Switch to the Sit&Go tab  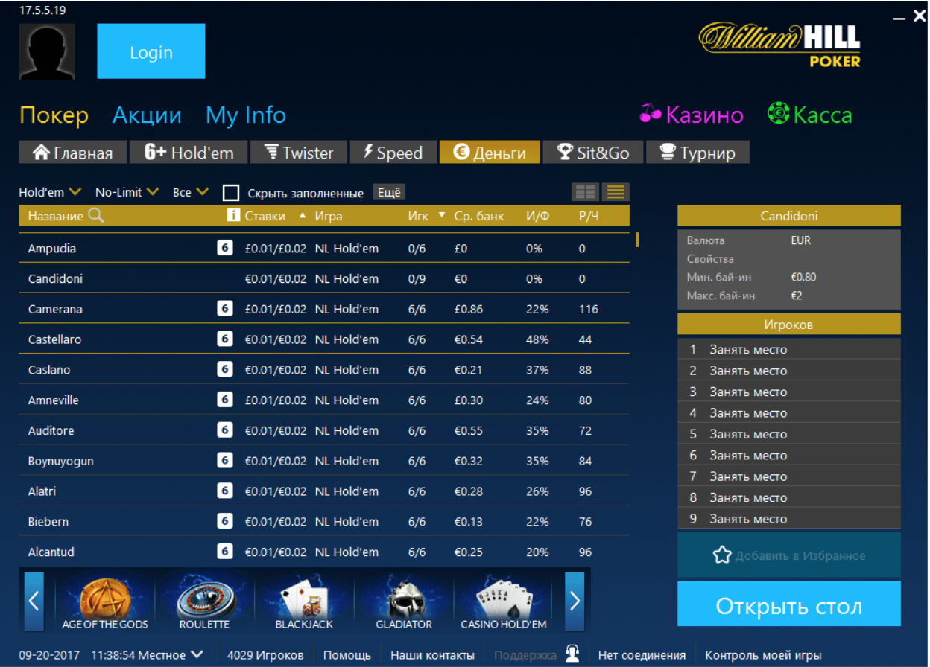click(x=592, y=152)
